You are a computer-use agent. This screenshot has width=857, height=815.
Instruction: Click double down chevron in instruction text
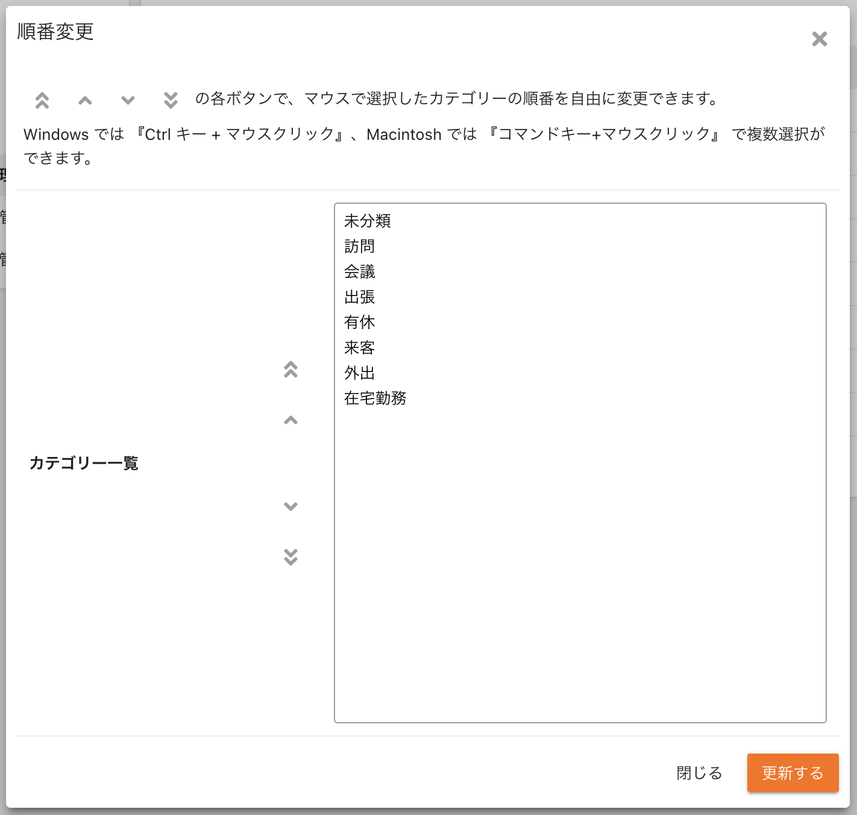(x=171, y=100)
